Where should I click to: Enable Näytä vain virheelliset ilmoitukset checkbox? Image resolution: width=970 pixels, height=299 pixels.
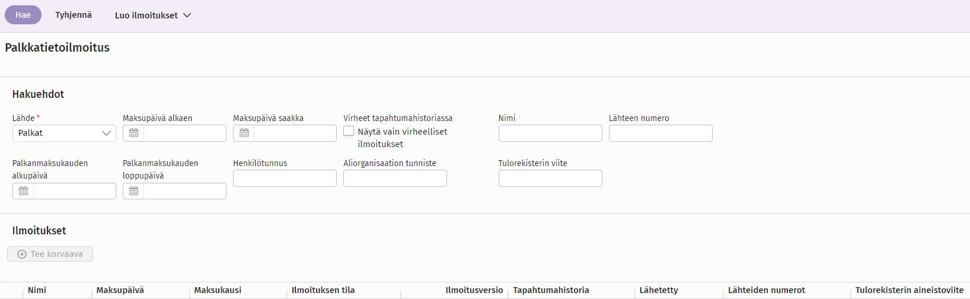pos(349,131)
